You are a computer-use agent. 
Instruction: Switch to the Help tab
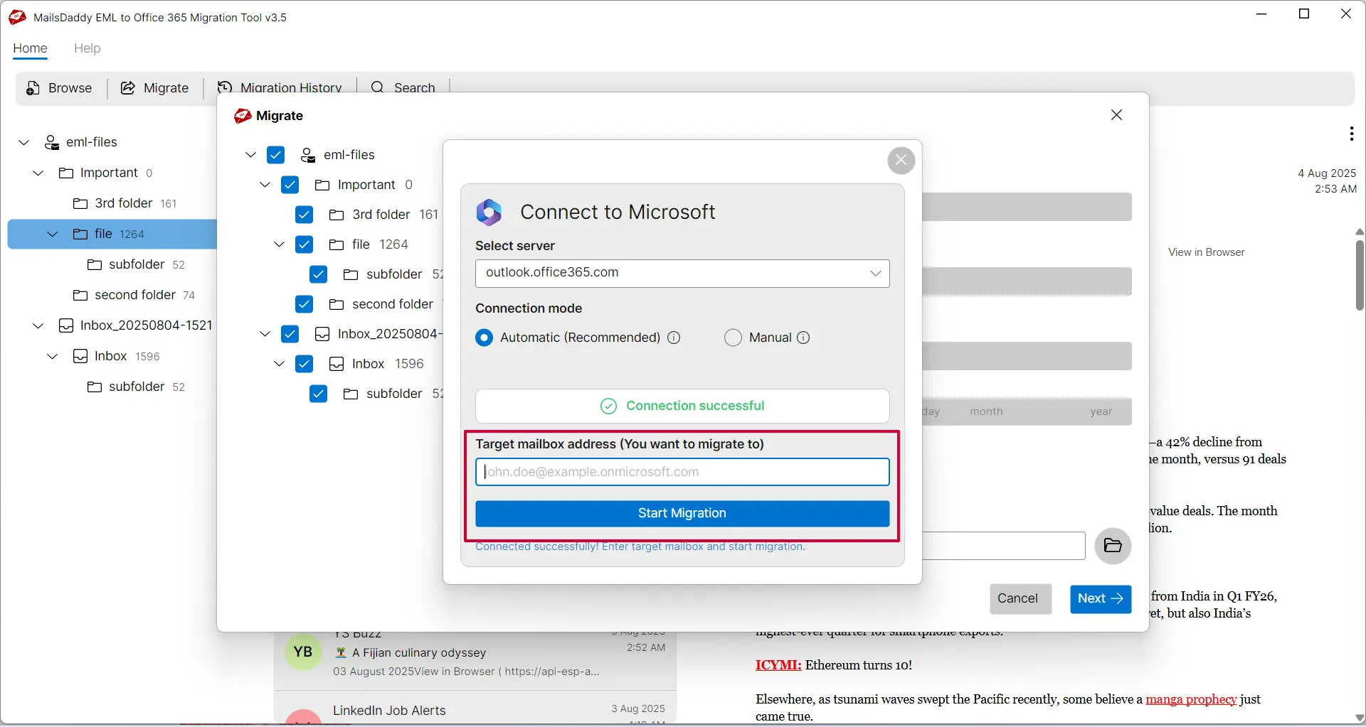(87, 48)
